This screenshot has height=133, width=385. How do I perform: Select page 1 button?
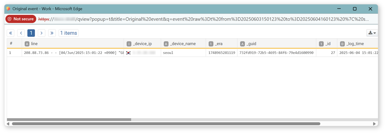click(x=31, y=33)
